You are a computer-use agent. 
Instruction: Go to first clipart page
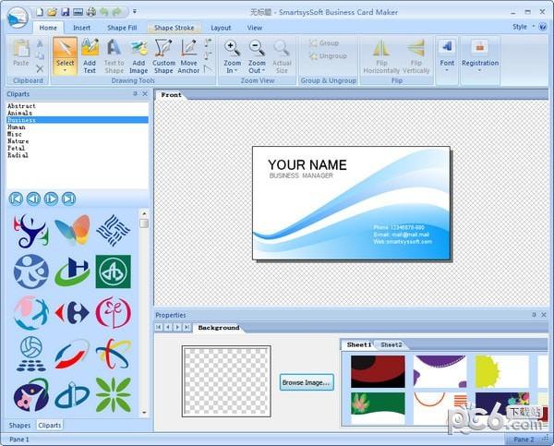pos(16,199)
